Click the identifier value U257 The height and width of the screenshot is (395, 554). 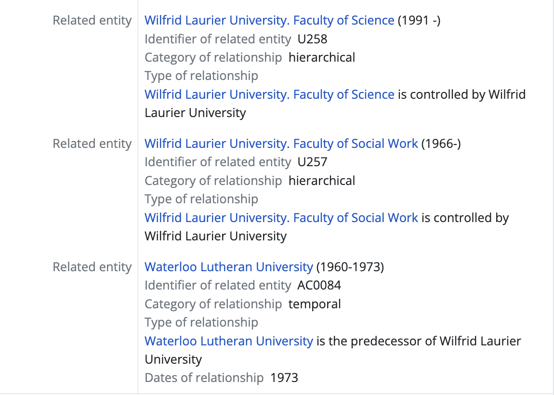point(313,162)
